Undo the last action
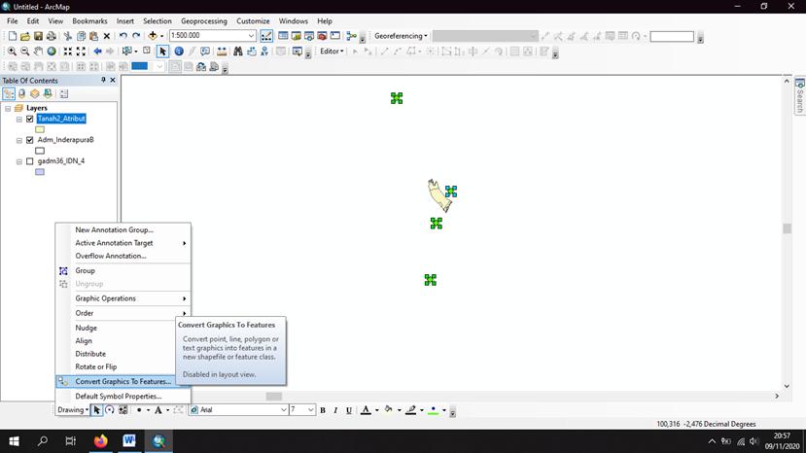Screen dimensions: 806x453 tap(123, 36)
